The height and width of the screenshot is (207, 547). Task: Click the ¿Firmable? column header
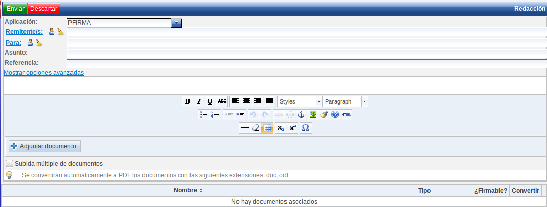click(x=490, y=191)
